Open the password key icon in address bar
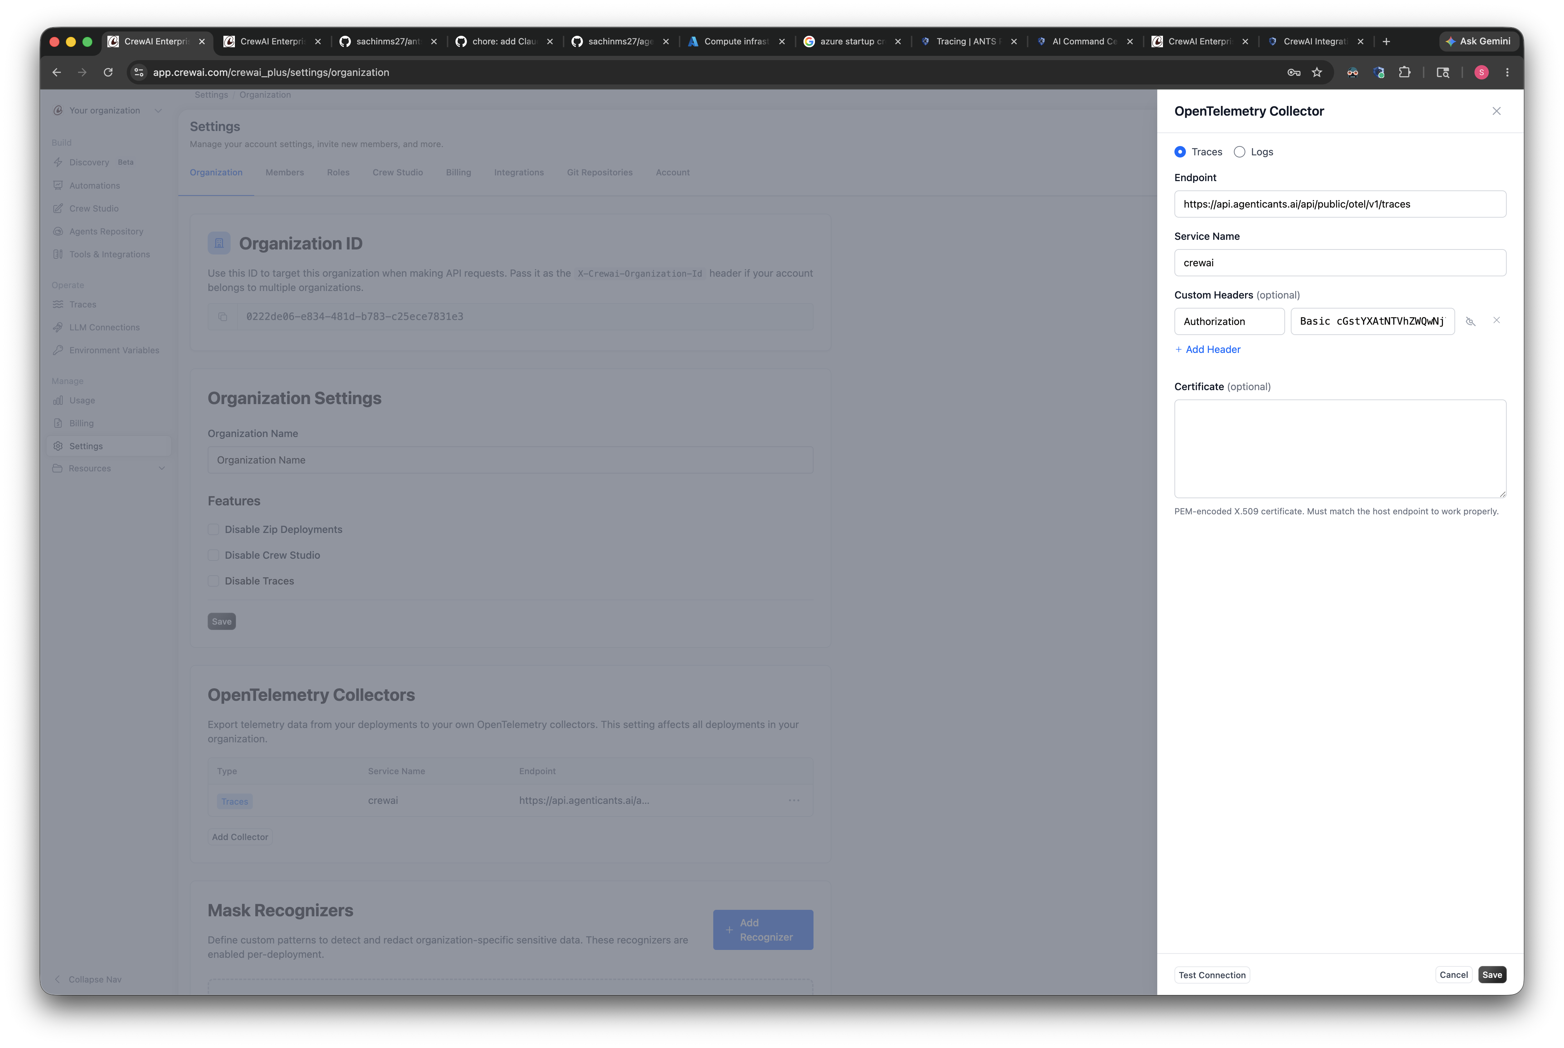 1293,72
